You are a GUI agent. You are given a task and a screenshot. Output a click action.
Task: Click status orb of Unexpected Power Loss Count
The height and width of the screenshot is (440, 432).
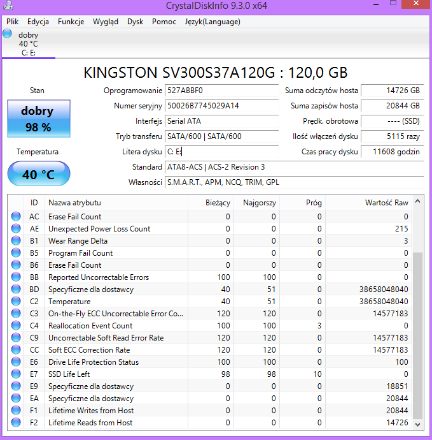point(16,228)
